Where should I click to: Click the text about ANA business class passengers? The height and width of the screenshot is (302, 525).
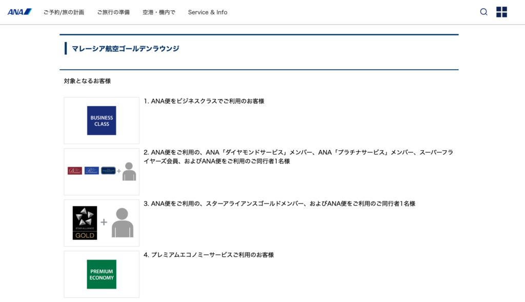coord(204,102)
